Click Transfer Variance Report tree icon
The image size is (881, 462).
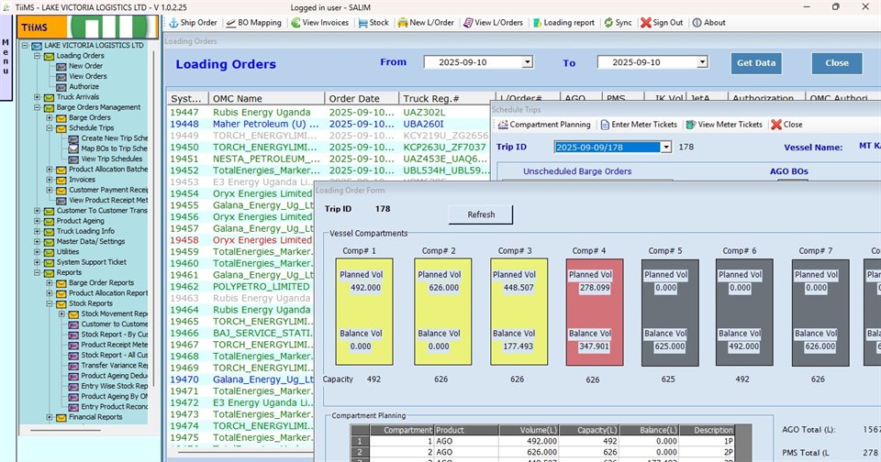point(73,366)
